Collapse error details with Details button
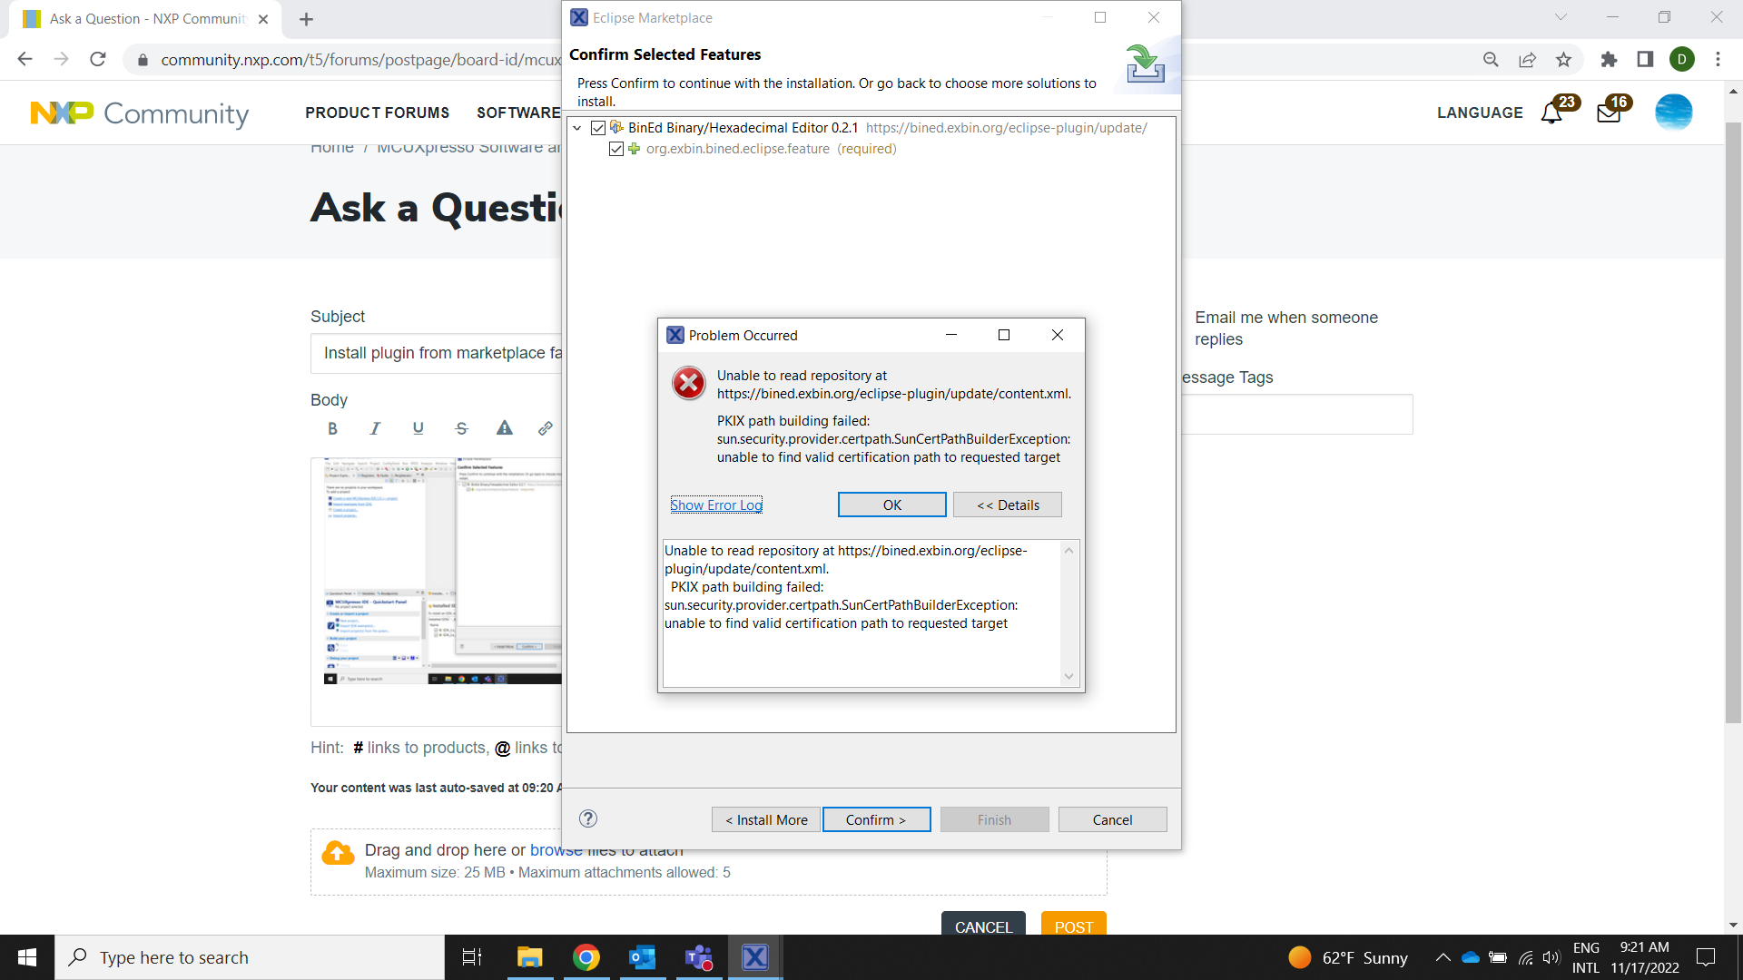1743x980 pixels. tap(1007, 505)
